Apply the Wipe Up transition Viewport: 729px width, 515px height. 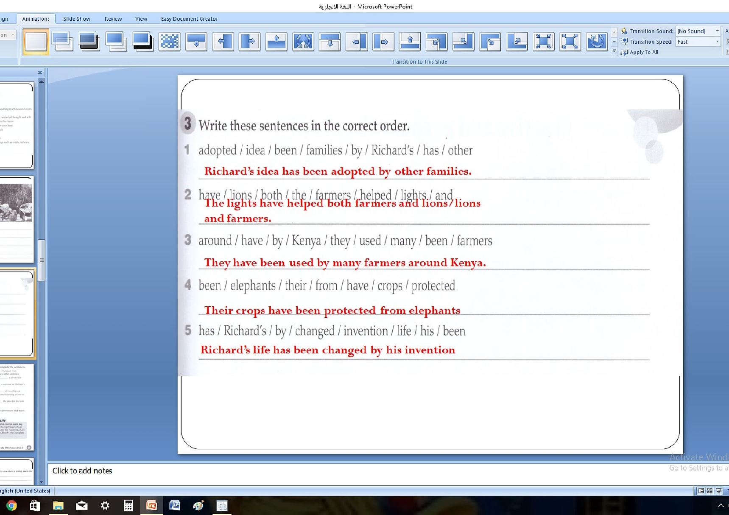[276, 42]
